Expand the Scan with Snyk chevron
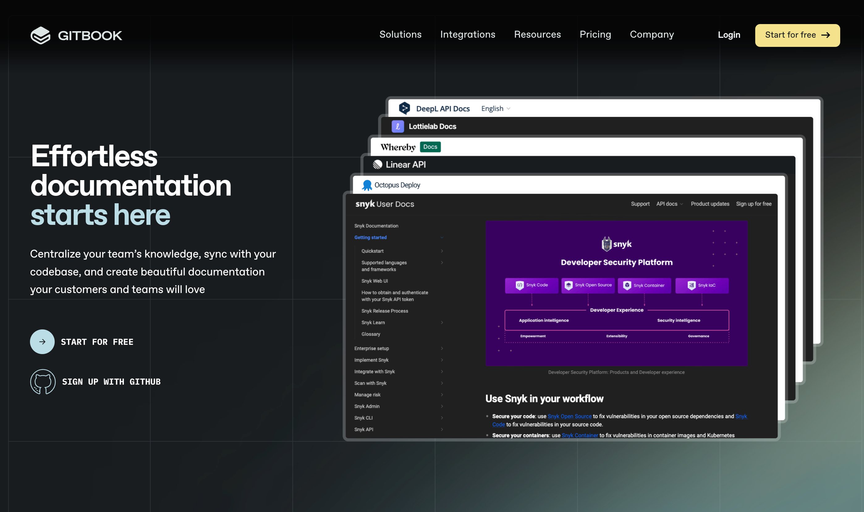 pyautogui.click(x=442, y=383)
